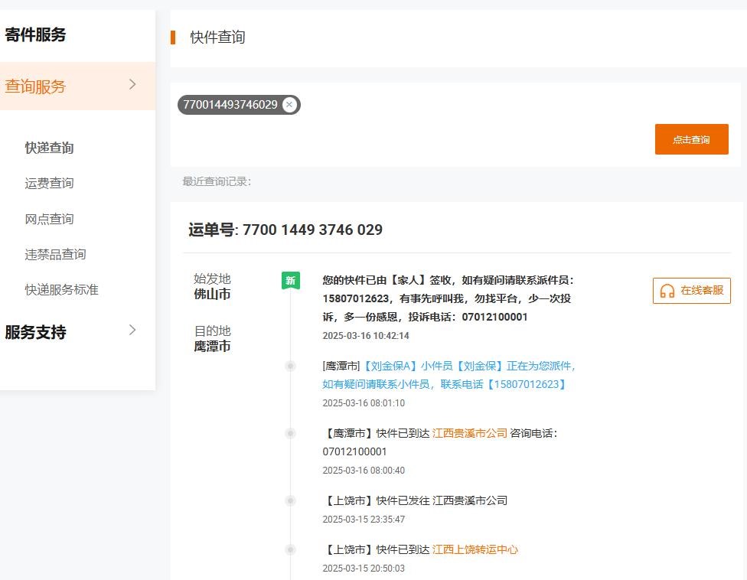This screenshot has height=580, width=747.
Task: Click timeline dot for 08:00:40 entry
Action: 290,433
